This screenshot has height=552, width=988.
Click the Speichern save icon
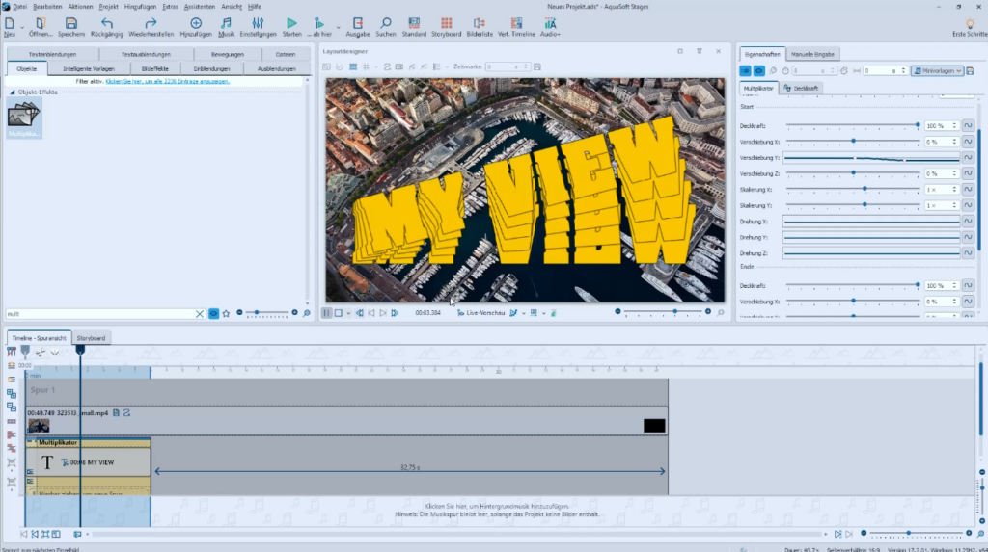pos(71,23)
